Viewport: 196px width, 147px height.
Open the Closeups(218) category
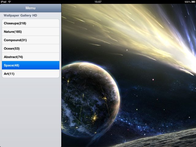(x=31, y=23)
